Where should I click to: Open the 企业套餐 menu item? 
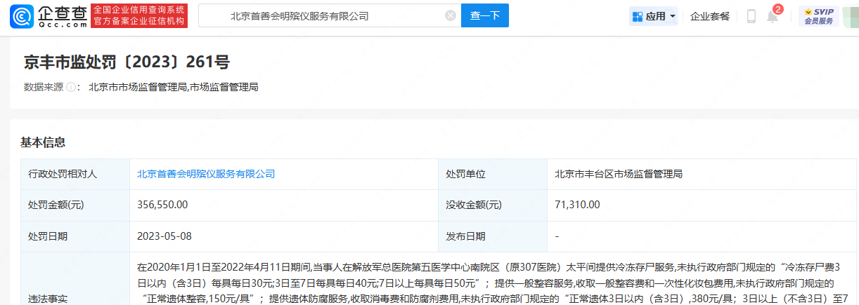[710, 16]
